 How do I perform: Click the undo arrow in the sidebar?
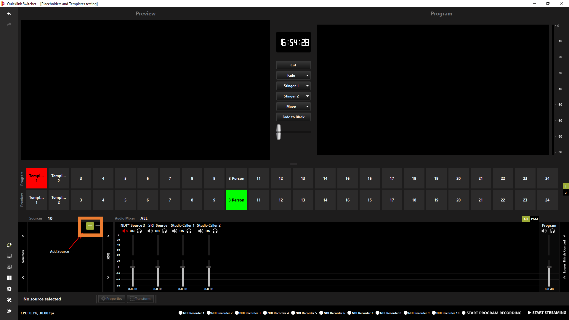click(9, 14)
